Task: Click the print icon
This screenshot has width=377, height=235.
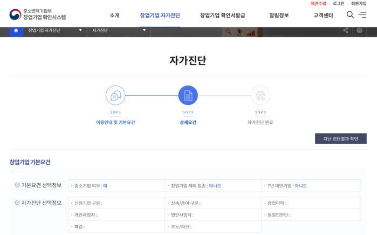Action: click(360, 30)
